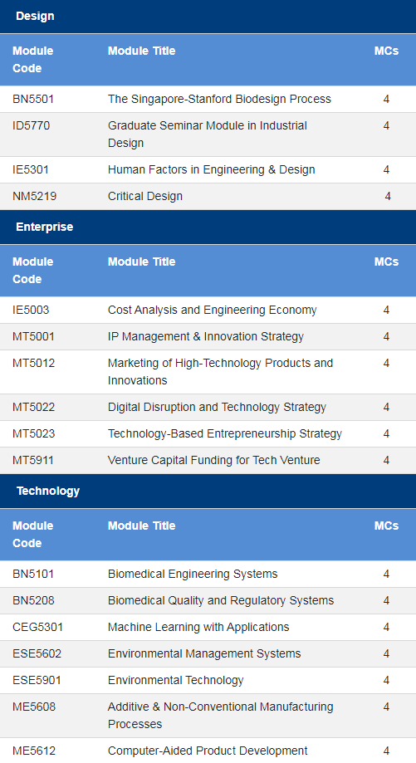Select module code CEG5301
The height and width of the screenshot is (763, 416).
[38, 627]
